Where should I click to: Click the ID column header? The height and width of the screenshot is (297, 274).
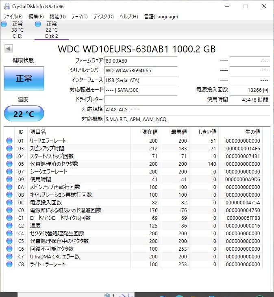pos(21,132)
